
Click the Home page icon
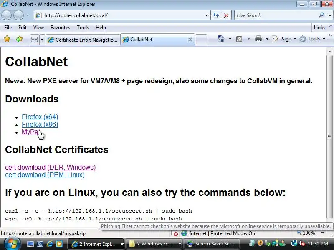(221, 39)
